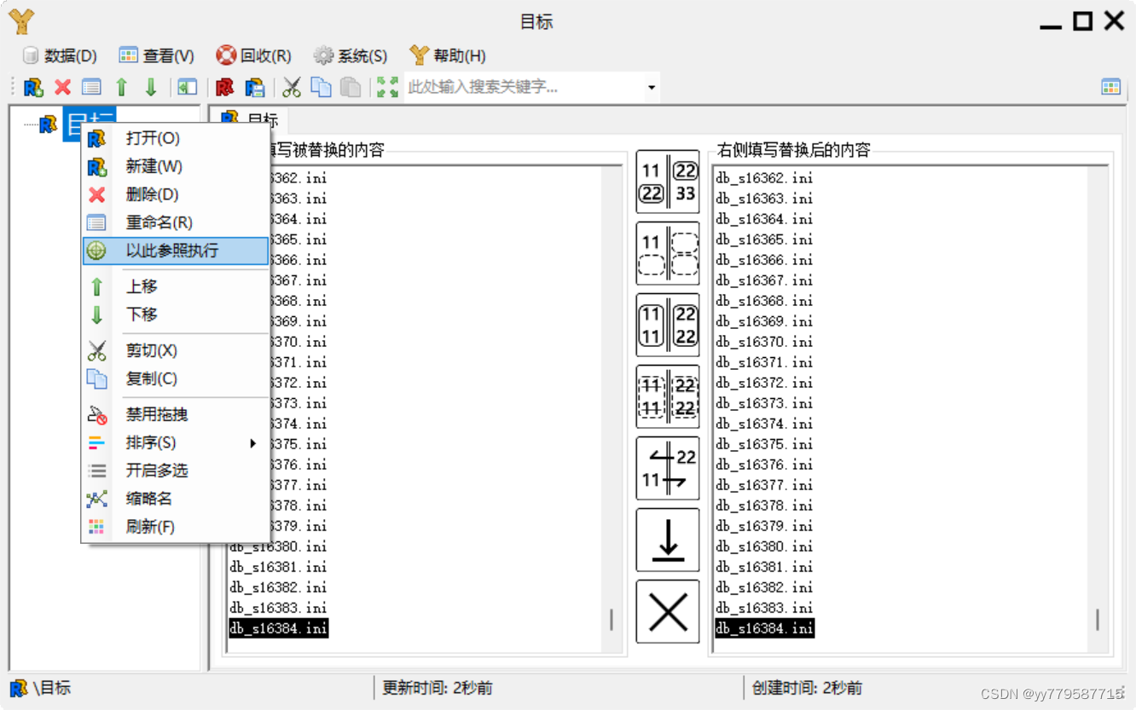
Task: Click the copy toolbar icon
Action: (x=321, y=87)
